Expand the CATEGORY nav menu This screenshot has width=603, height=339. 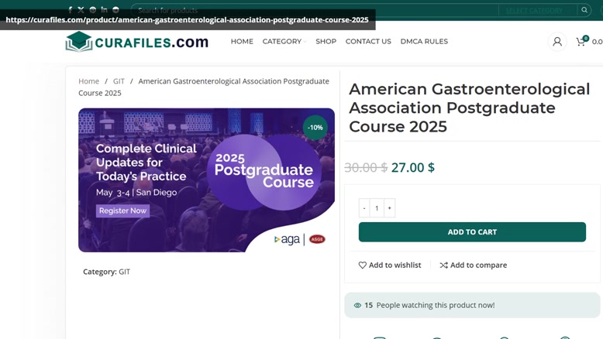pyautogui.click(x=284, y=42)
